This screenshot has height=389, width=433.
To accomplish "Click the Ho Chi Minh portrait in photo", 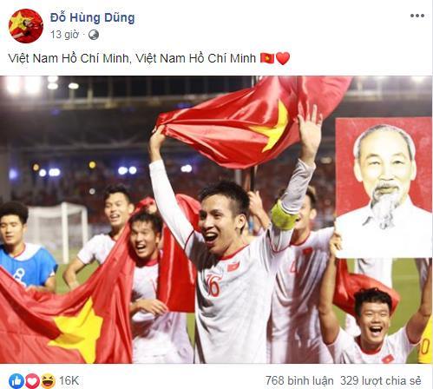I will tap(384, 188).
